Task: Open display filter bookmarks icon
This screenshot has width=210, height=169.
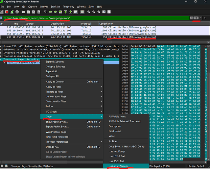Action: 1,18
